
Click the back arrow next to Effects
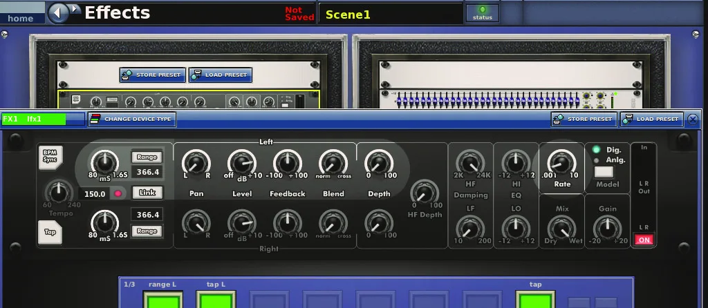57,12
